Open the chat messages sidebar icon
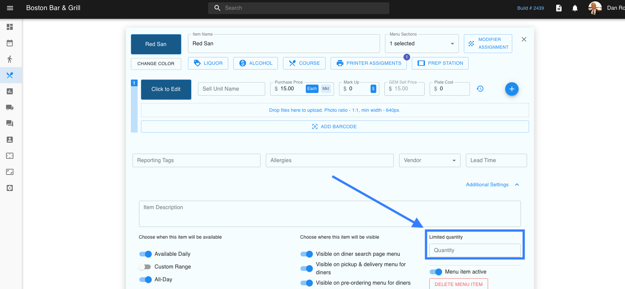The height and width of the screenshot is (289, 625). point(10,124)
